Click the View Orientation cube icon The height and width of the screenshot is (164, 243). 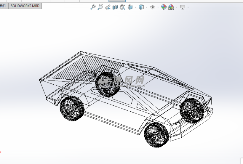[x=130, y=7]
